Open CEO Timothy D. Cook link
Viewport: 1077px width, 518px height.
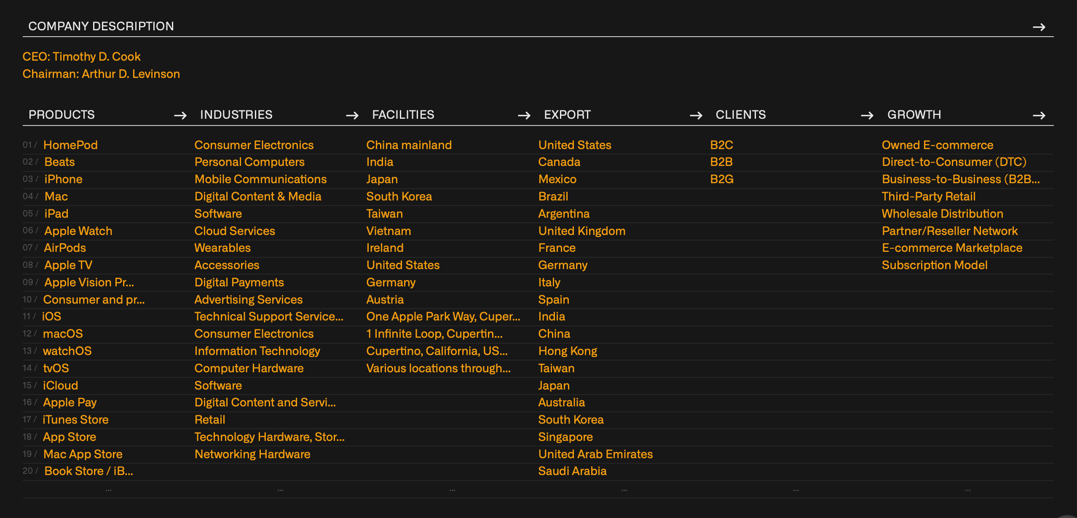pyautogui.click(x=82, y=56)
